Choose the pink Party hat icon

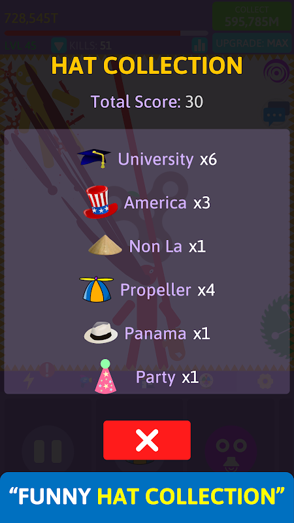pyautogui.click(x=105, y=376)
